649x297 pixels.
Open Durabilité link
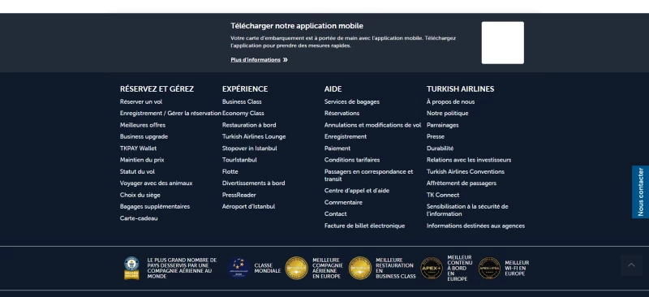coord(440,148)
